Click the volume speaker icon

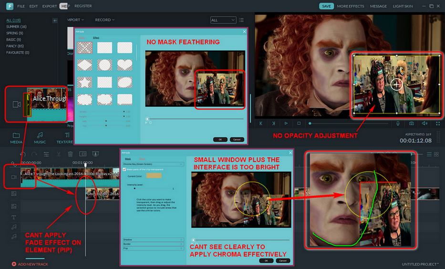(424, 124)
